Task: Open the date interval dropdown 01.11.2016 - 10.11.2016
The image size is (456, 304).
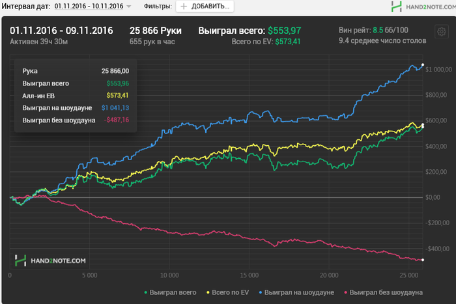Action: click(x=93, y=6)
